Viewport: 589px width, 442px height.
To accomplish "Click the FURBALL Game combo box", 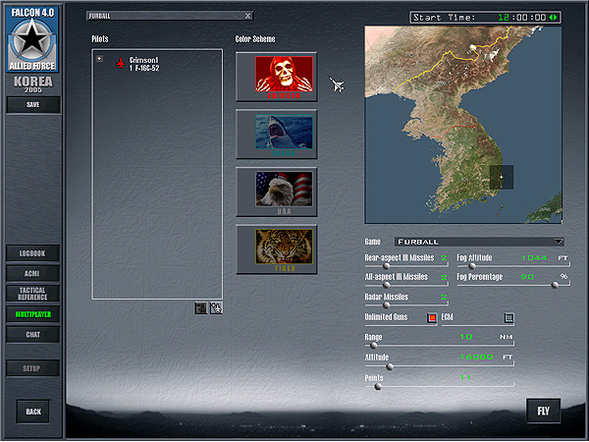I will click(479, 242).
